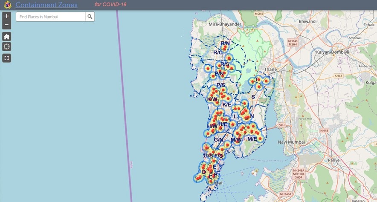Select the M/E ward label

click(252, 139)
